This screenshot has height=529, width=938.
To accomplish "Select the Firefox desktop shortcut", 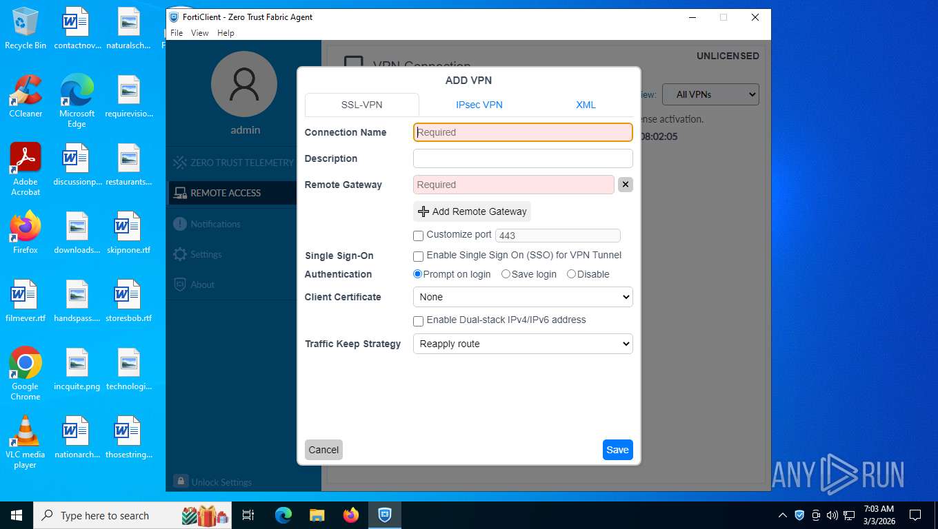I will (26, 233).
